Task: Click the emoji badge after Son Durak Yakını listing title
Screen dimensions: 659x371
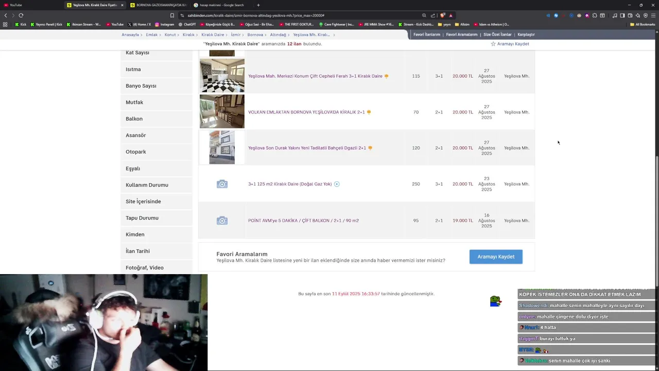Action: point(370,148)
